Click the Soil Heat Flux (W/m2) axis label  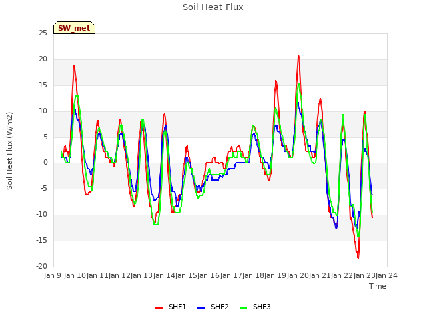click(x=9, y=151)
